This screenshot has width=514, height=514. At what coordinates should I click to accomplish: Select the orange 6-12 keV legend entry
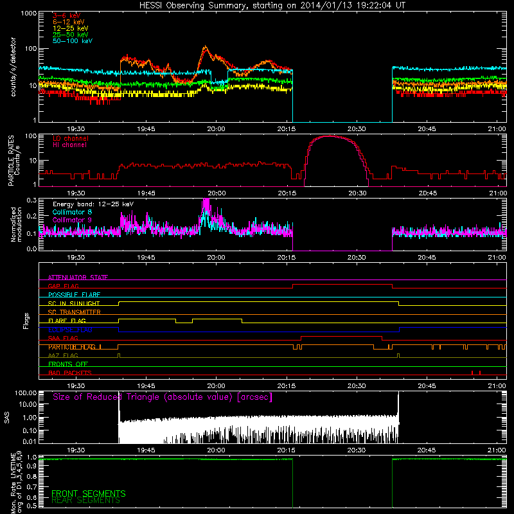(x=69, y=22)
